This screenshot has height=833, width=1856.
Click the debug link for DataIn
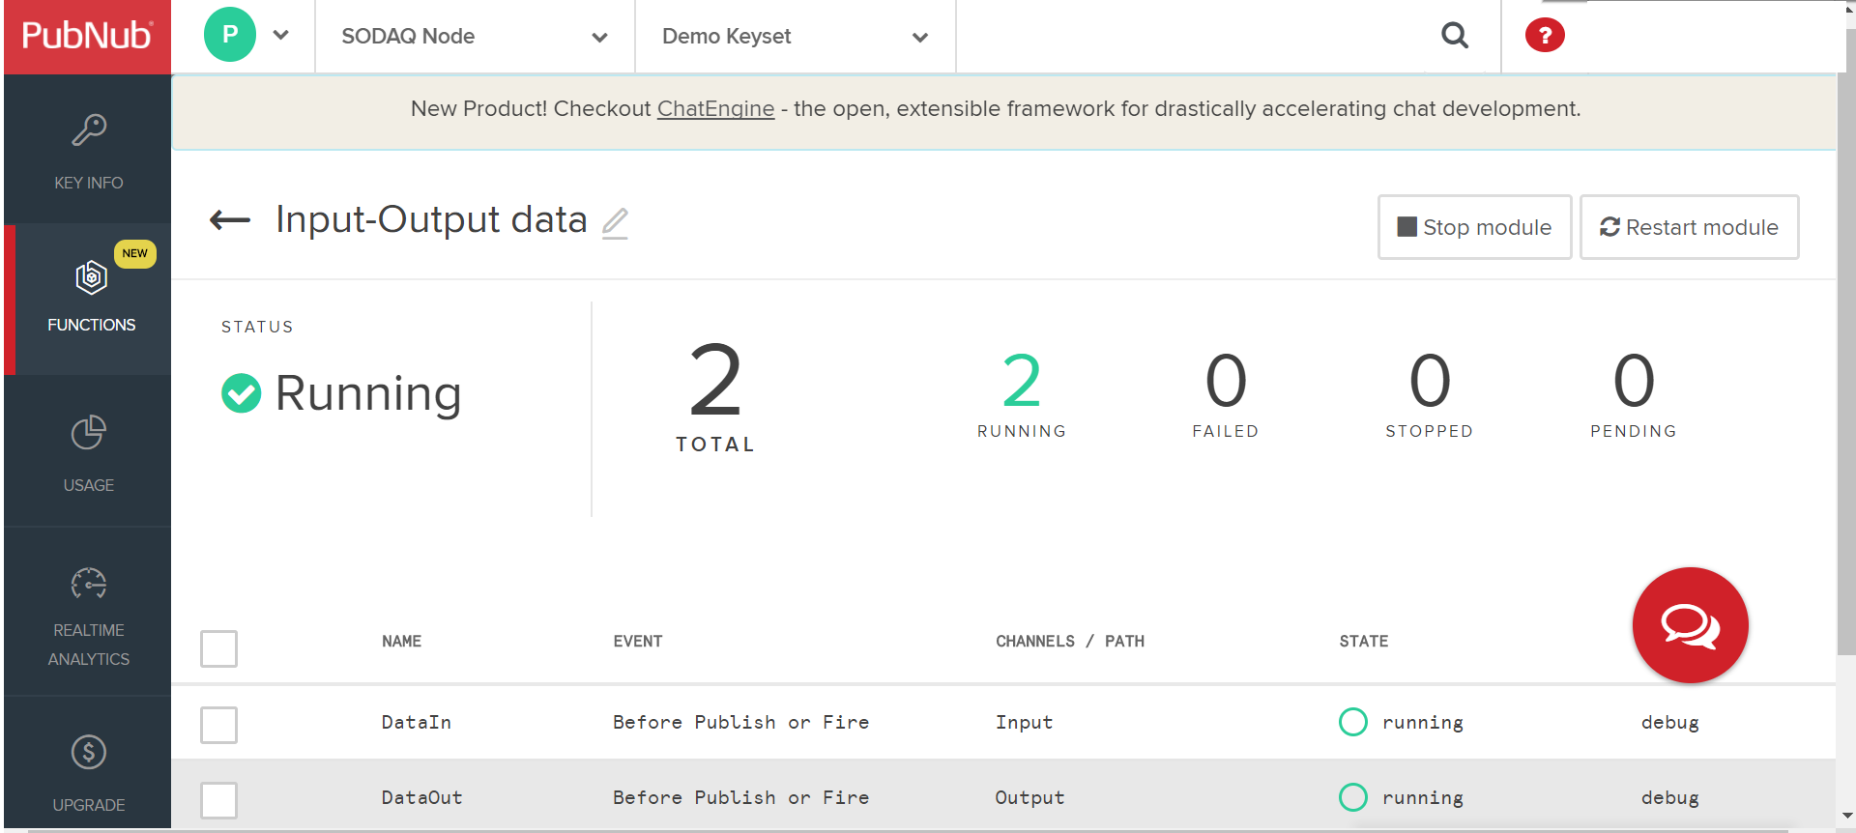(1669, 722)
